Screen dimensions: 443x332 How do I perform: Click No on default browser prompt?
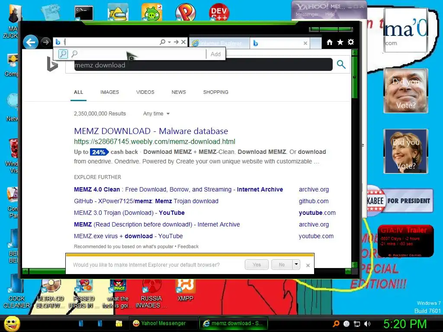click(282, 265)
